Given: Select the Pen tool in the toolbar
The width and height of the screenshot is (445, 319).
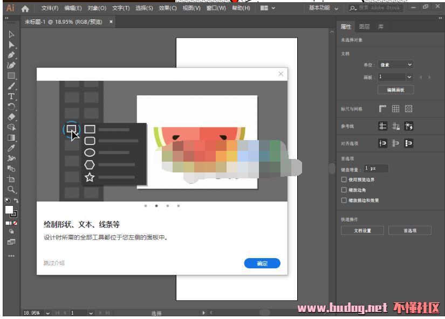Looking at the screenshot, I should coord(11,55).
